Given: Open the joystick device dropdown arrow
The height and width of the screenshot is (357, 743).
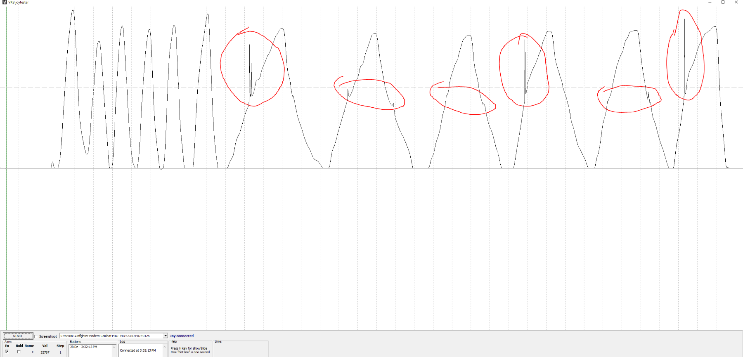Looking at the screenshot, I should [x=166, y=336].
